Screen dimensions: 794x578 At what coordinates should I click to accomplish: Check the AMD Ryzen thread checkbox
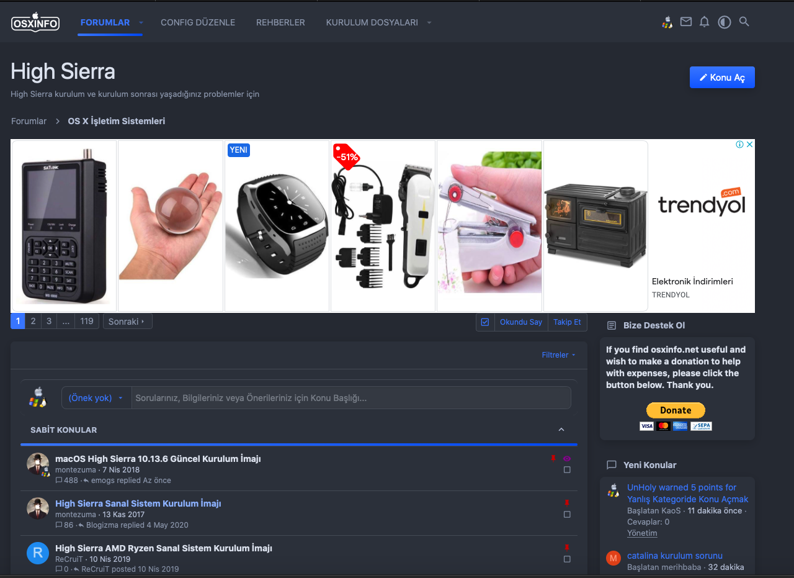[x=567, y=559]
